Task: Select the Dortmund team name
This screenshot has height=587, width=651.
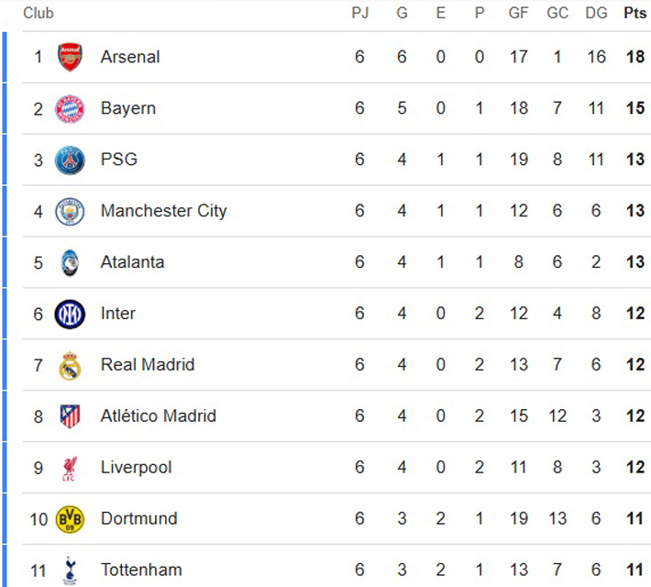Action: [x=138, y=519]
